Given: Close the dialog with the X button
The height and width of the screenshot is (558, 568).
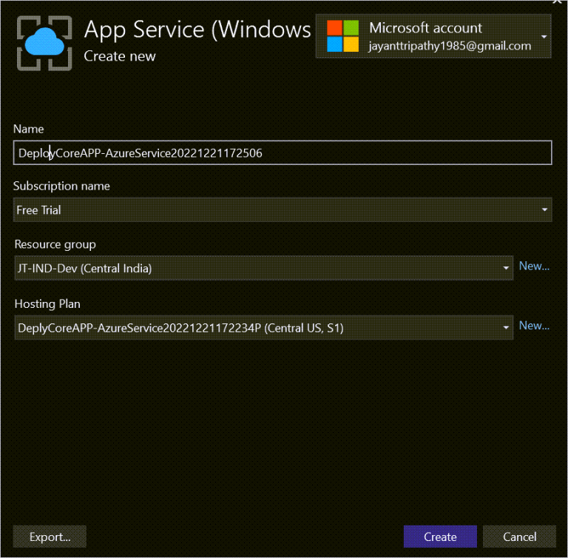Looking at the screenshot, I should pyautogui.click(x=557, y=1).
